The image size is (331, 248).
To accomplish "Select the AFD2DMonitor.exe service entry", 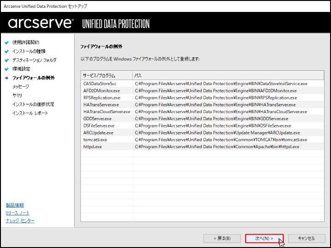I will click(x=102, y=91).
